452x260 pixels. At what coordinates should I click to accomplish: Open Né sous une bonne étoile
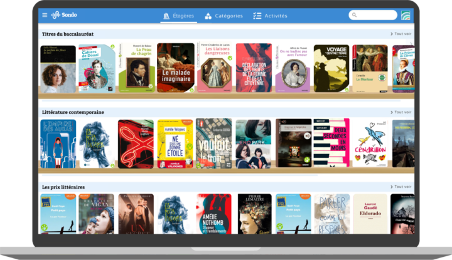coord(175,144)
